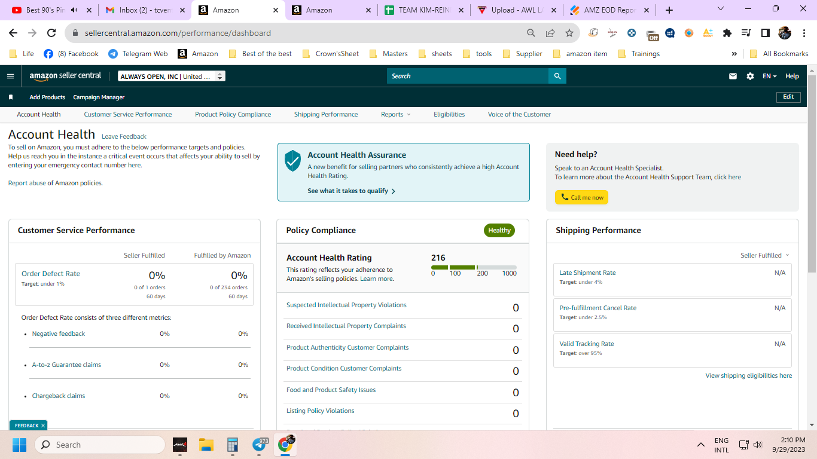
Task: Switch to the Account Health tab
Action: (x=39, y=114)
